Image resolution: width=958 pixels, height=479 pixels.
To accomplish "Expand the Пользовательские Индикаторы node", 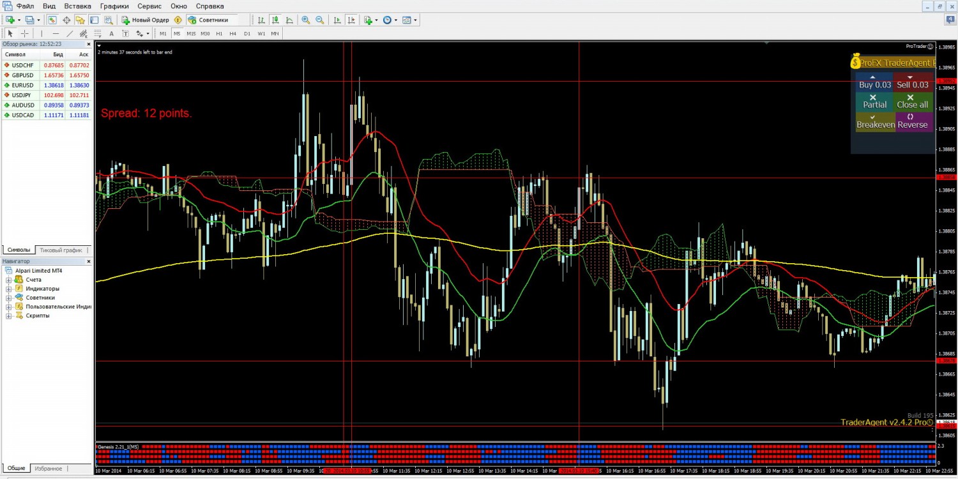I will (x=10, y=307).
